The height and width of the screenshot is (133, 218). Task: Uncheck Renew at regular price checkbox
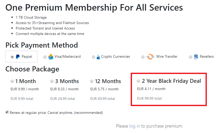click(7, 113)
